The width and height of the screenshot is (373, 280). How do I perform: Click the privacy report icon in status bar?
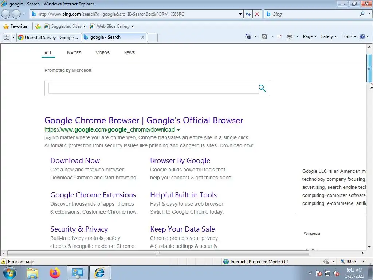pyautogui.click(x=326, y=261)
